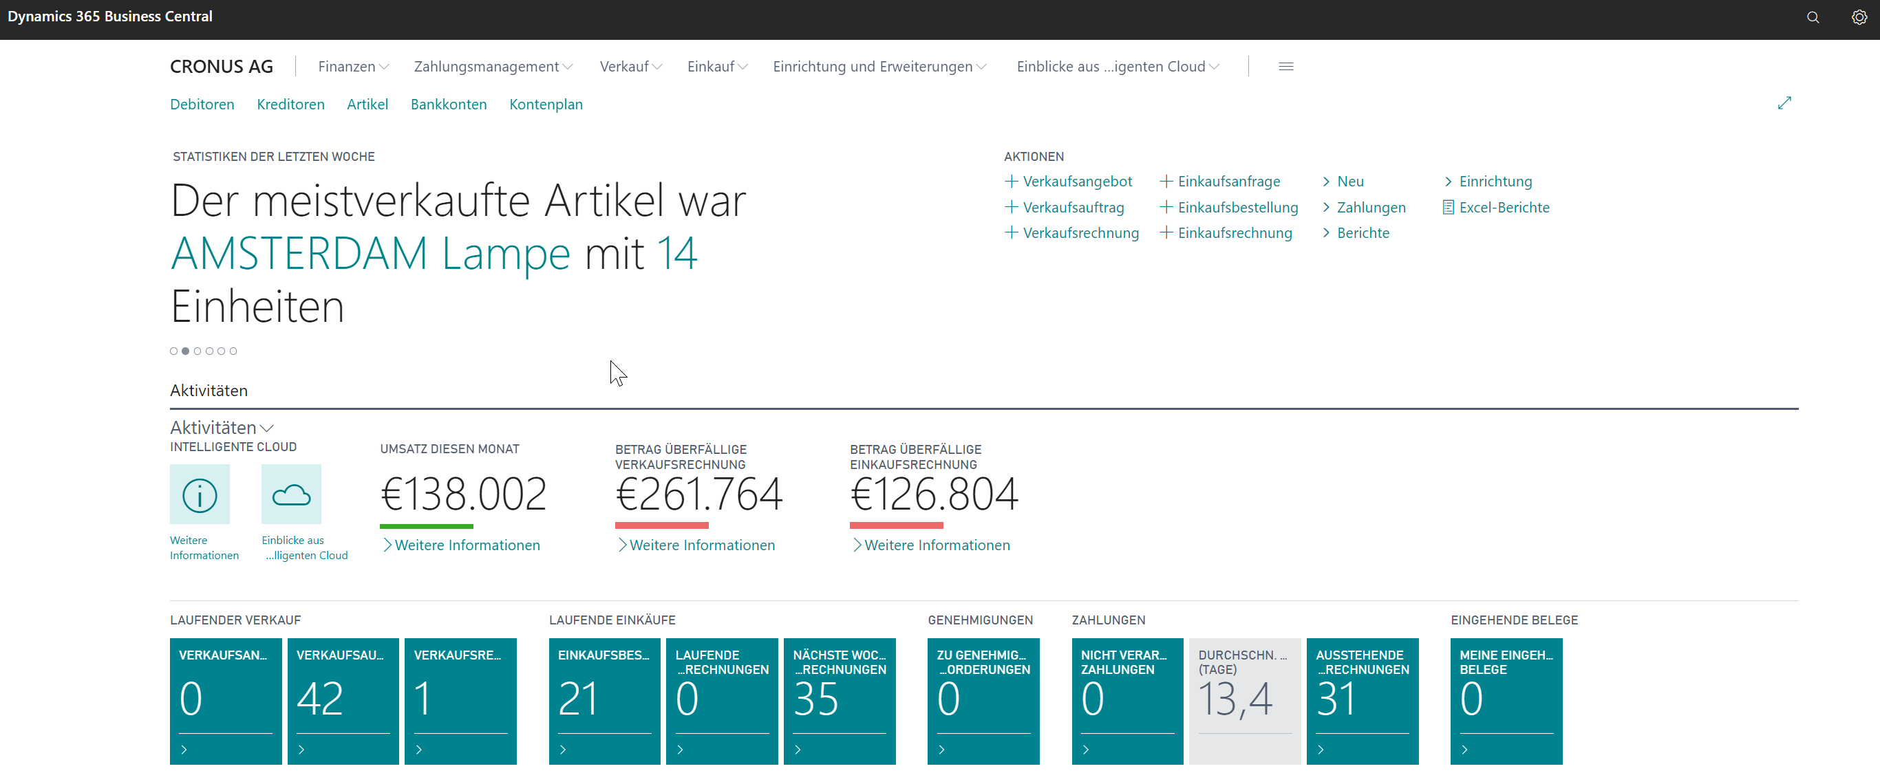
Task: Open the search magnifier icon
Action: tap(1812, 17)
